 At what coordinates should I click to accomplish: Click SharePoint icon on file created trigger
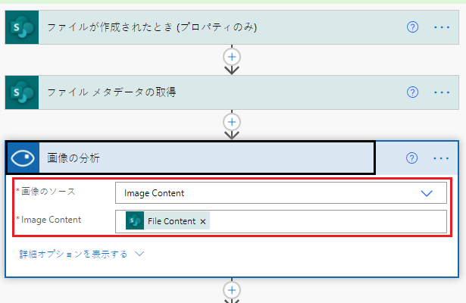tap(22, 27)
